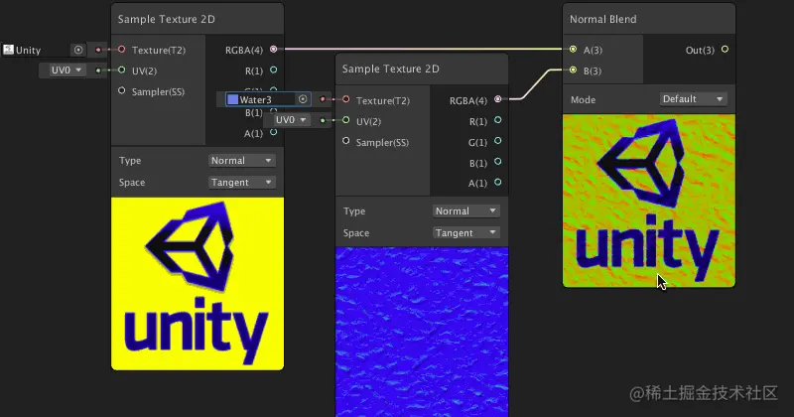Select title bar of the Water3 Sample Texture node
This screenshot has height=417, width=794.
(422, 69)
